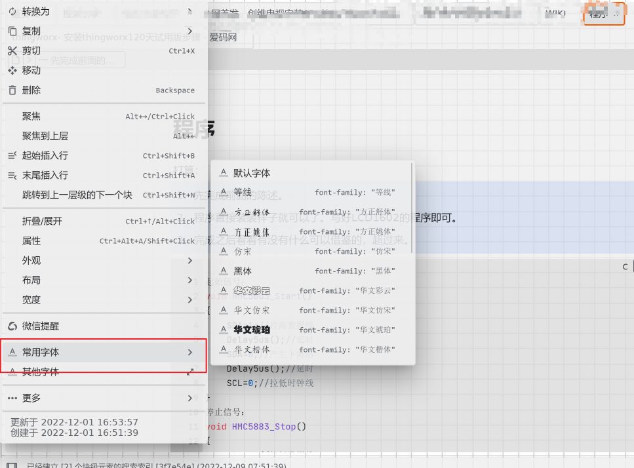634x468 pixels.
Task: Select 方正姚体 font option
Action: tap(311, 232)
